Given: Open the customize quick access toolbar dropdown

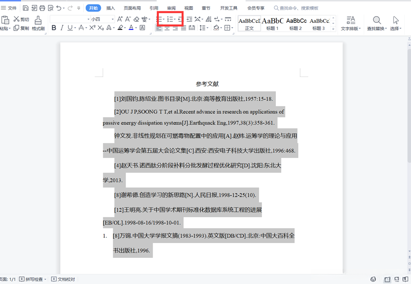Looking at the screenshot, I should click(x=78, y=8).
